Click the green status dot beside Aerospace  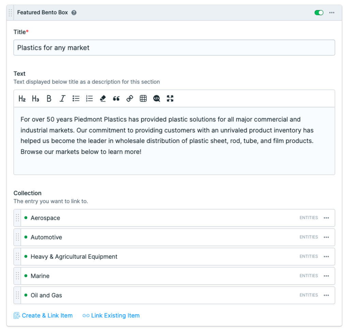(26, 218)
